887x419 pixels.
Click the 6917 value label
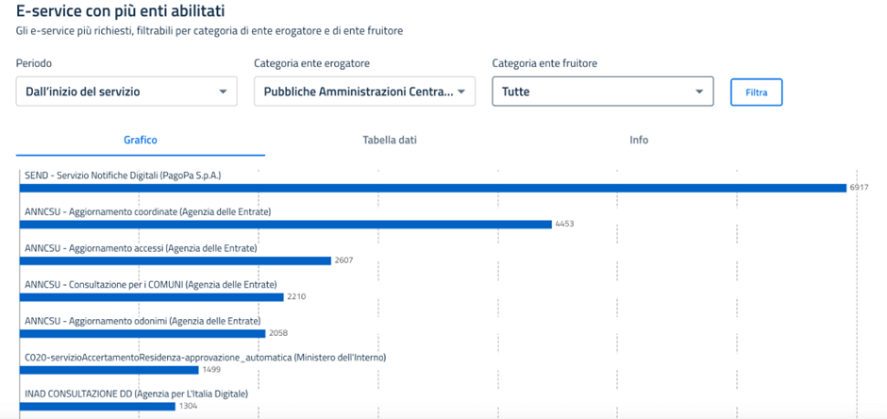click(x=859, y=188)
